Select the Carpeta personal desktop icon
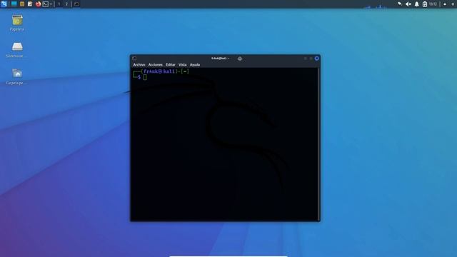Screen dimensions: 457x257 (x=17, y=76)
